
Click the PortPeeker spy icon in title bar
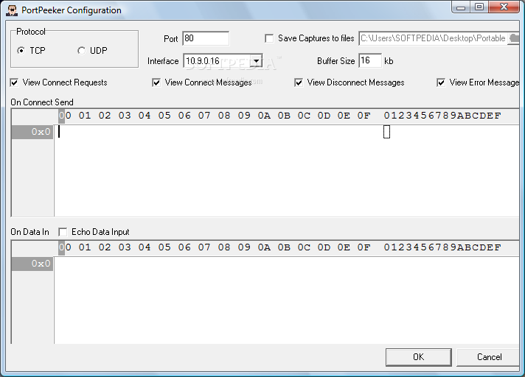pyautogui.click(x=12, y=10)
